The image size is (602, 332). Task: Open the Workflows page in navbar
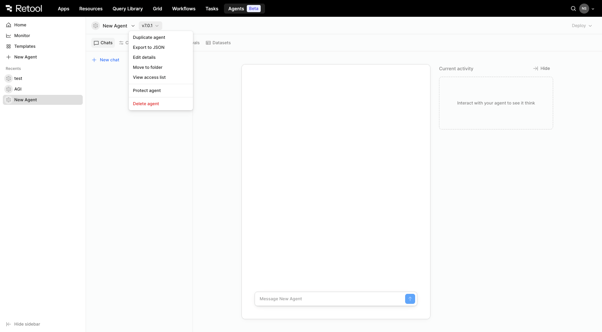click(x=184, y=9)
